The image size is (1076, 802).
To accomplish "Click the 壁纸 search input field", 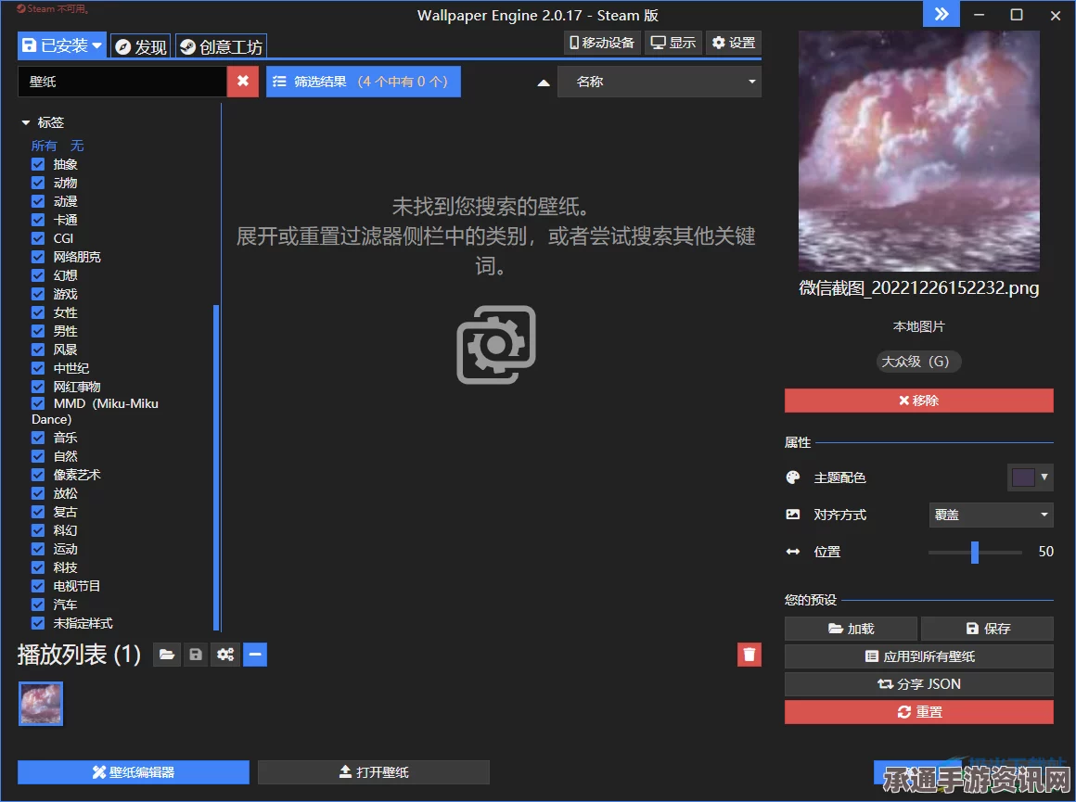I will (122, 82).
